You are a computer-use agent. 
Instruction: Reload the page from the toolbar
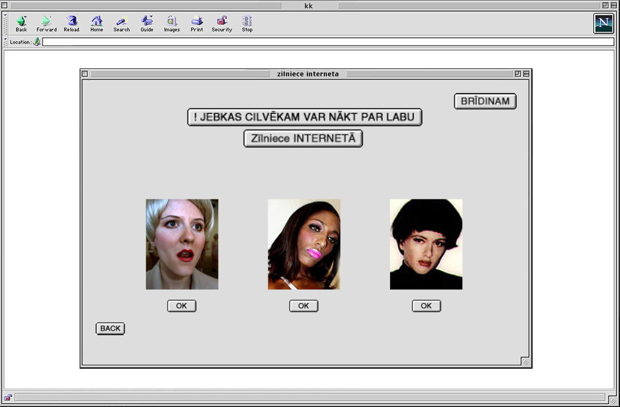click(71, 24)
